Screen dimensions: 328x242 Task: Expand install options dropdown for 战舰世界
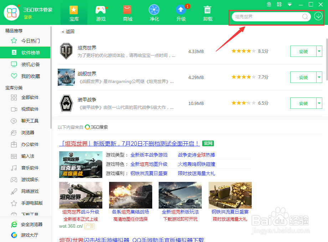coord(319,77)
